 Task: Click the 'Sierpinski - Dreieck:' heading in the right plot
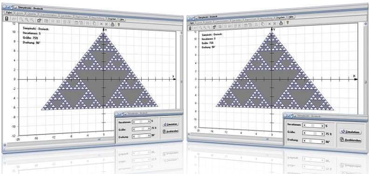212,34
